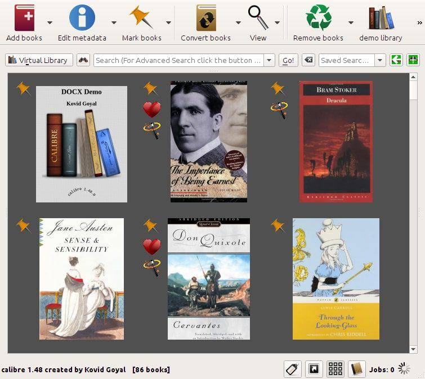Click the grid scrollbar down arrow
Viewport: 425px width, 379px height.
pos(413,349)
